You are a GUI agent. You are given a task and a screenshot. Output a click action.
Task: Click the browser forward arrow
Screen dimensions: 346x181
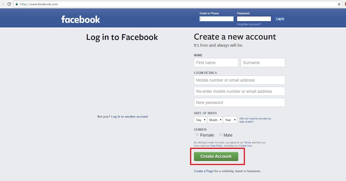pos(3,4)
